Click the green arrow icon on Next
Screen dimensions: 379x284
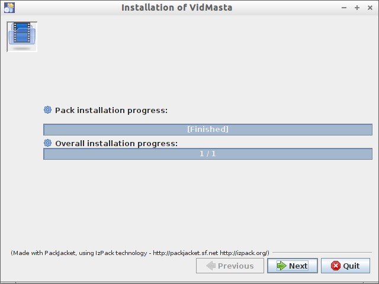tap(281, 266)
